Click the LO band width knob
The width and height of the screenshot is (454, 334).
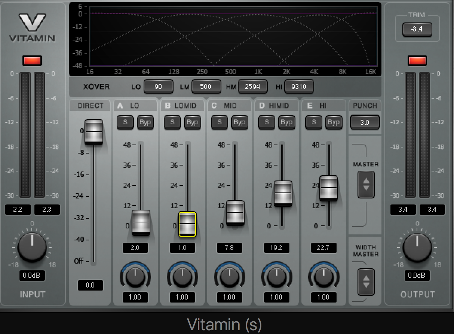click(x=135, y=277)
